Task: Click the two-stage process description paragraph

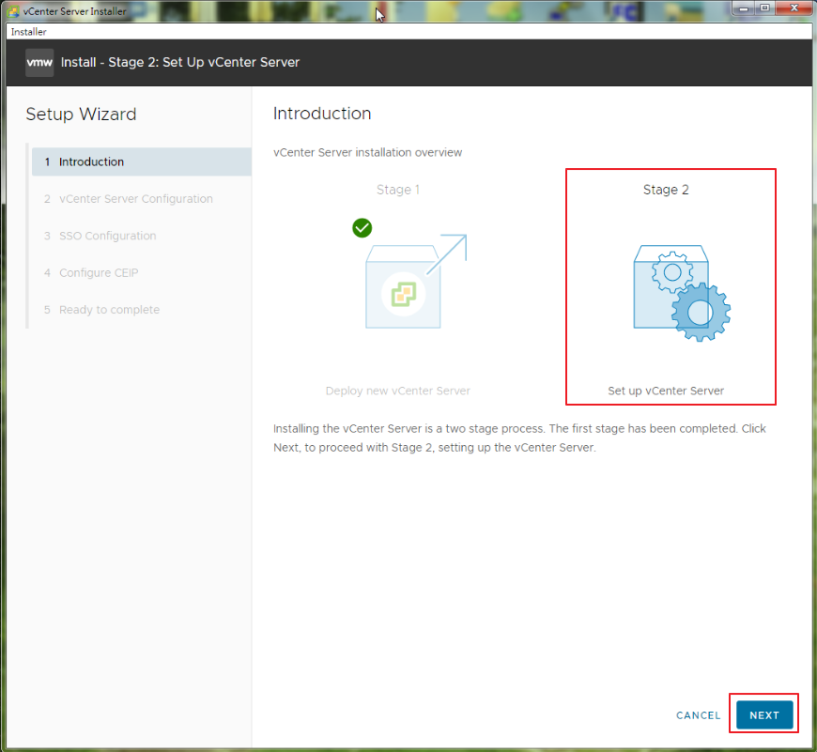Action: point(519,438)
